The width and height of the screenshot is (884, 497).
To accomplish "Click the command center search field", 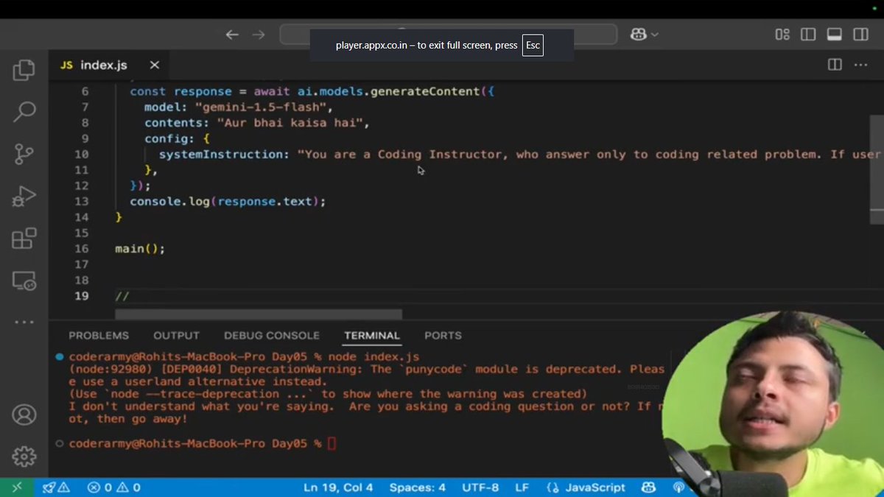I will coord(448,35).
